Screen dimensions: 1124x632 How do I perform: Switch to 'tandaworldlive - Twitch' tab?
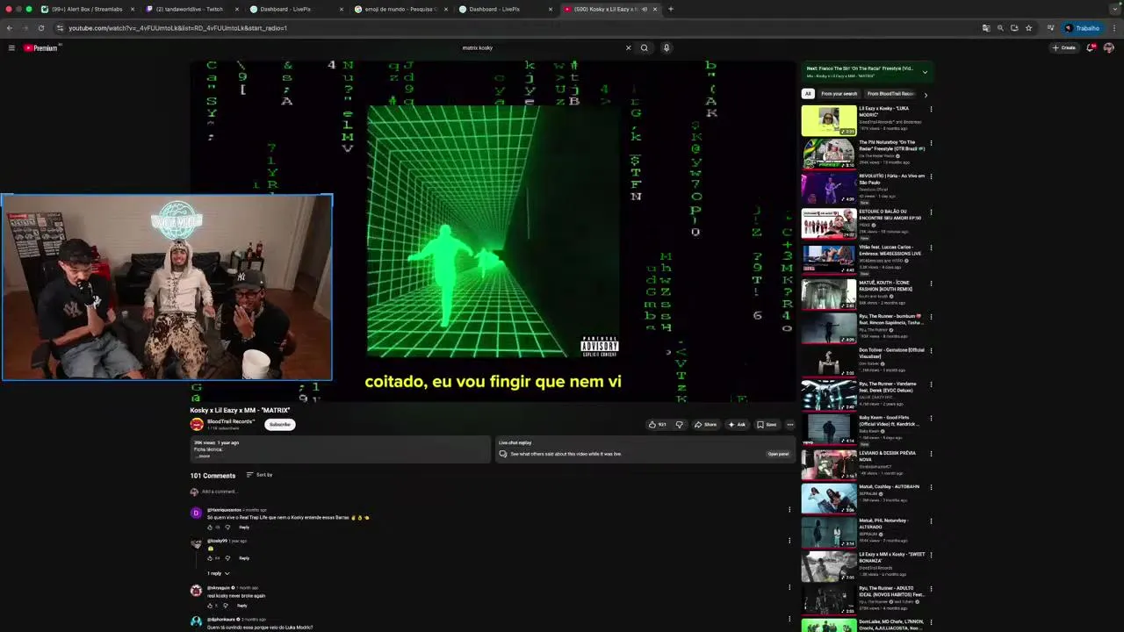pyautogui.click(x=191, y=9)
